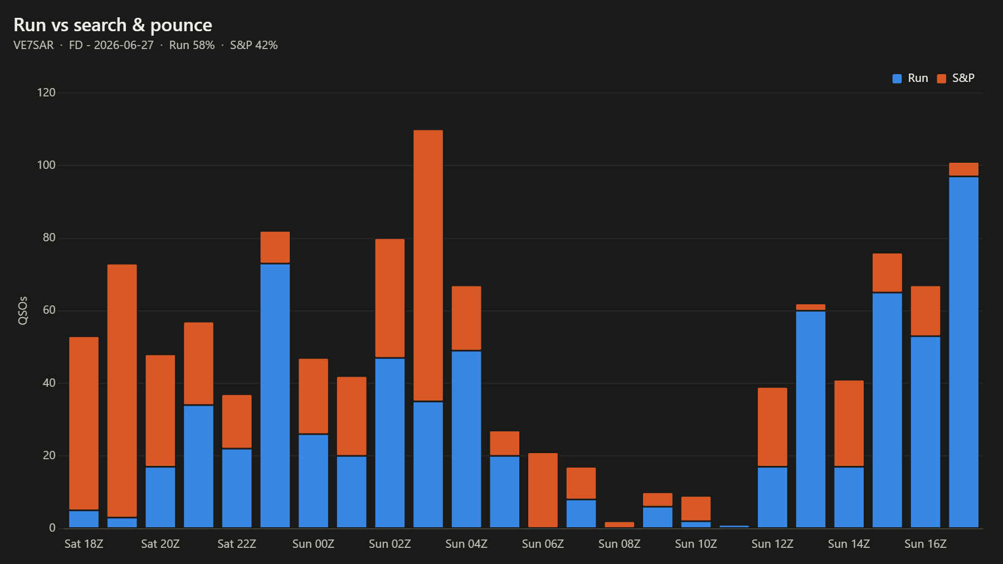Click the Sat 18Z axis label

point(84,544)
